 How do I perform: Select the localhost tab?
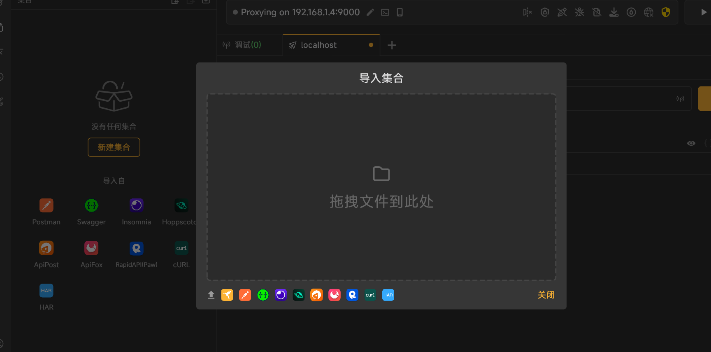[x=331, y=45]
